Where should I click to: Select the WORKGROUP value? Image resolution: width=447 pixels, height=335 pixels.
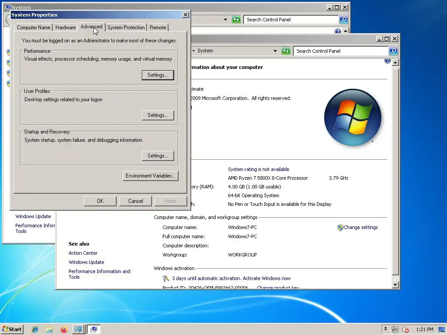242,255
